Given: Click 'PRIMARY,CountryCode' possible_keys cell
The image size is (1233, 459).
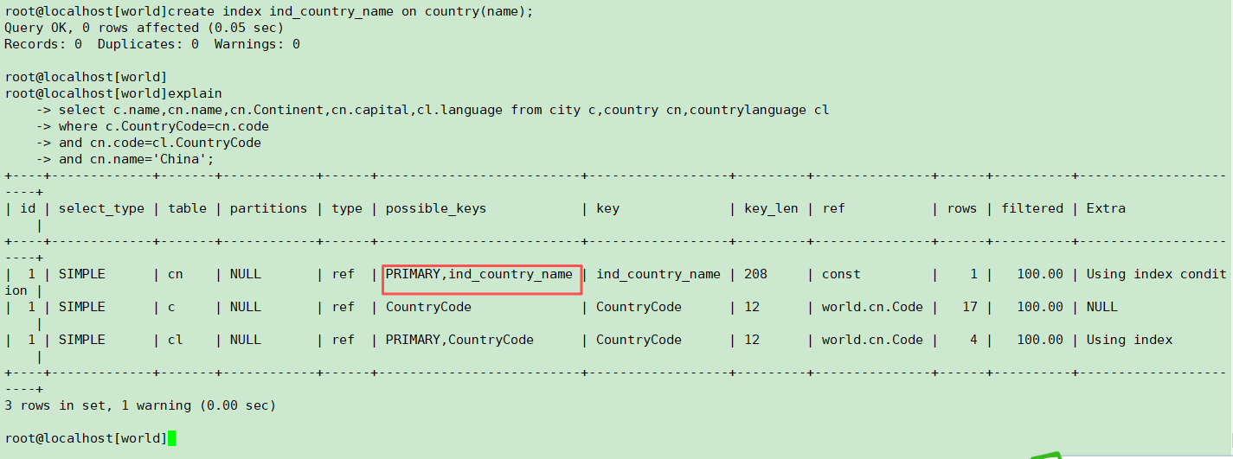Looking at the screenshot, I should pyautogui.click(x=459, y=340).
